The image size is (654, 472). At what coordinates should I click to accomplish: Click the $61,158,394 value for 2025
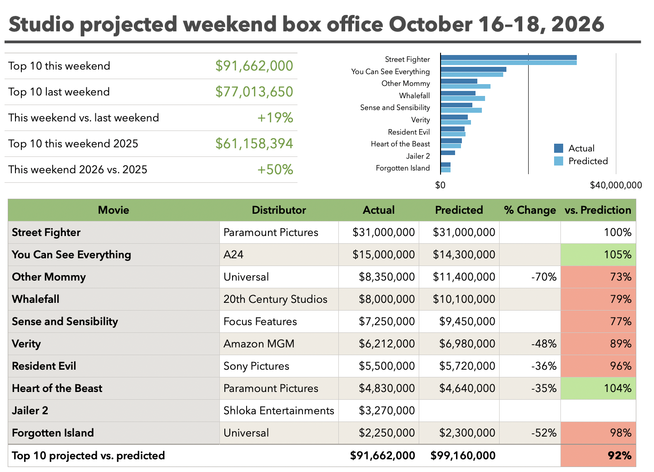click(254, 144)
